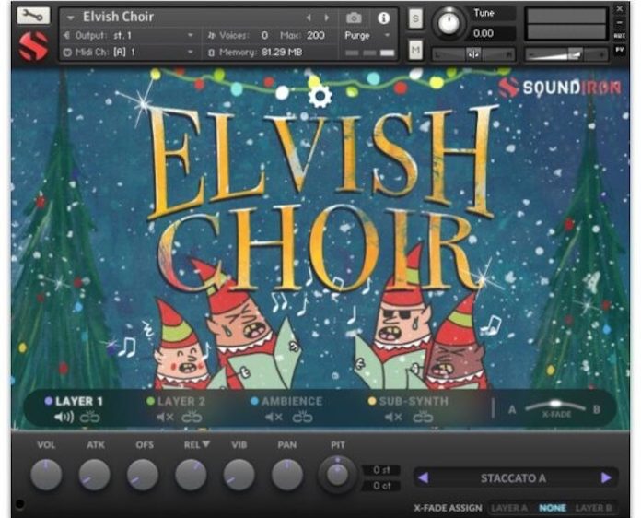The width and height of the screenshot is (641, 518).
Task: Click the 0 ct cents pitch field
Action: pos(381,486)
